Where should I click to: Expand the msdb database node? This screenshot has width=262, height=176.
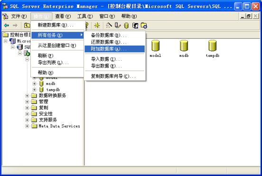[x=34, y=83]
